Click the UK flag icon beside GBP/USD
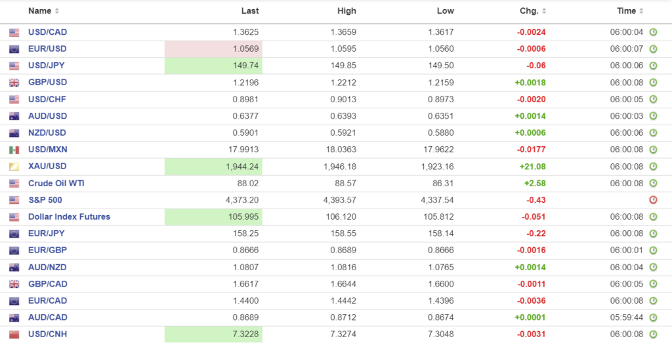The width and height of the screenshot is (672, 343). pyautogui.click(x=14, y=83)
